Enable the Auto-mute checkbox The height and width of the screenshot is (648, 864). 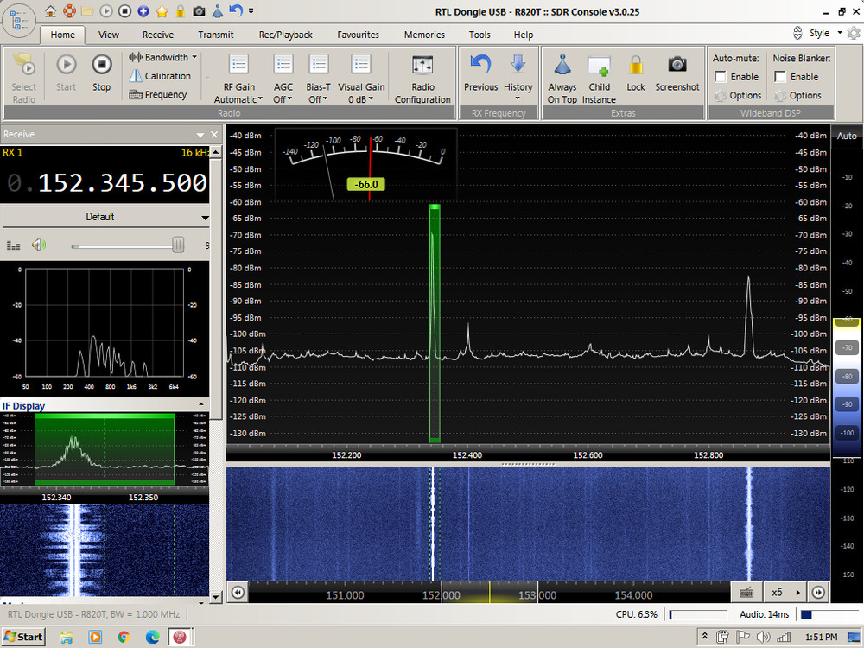721,77
